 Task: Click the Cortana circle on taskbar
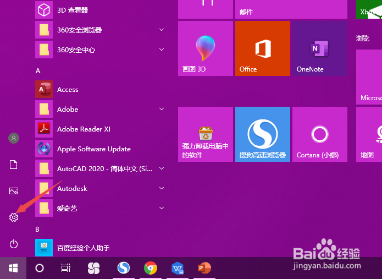click(x=40, y=268)
